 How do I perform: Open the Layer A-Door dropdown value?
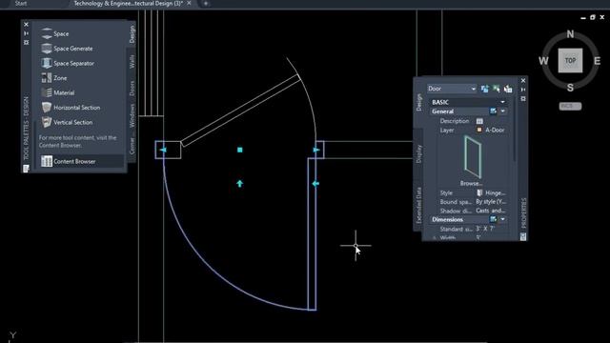(495, 130)
